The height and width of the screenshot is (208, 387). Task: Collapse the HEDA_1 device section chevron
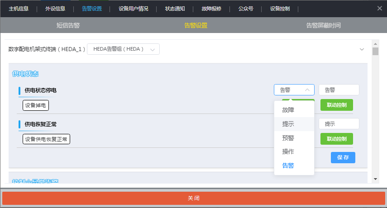(362, 49)
